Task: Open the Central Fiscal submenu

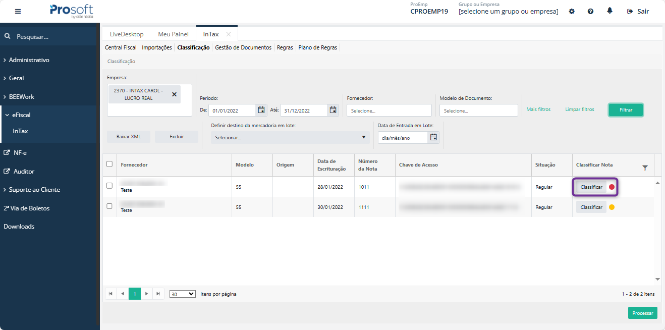Action: 121,47
